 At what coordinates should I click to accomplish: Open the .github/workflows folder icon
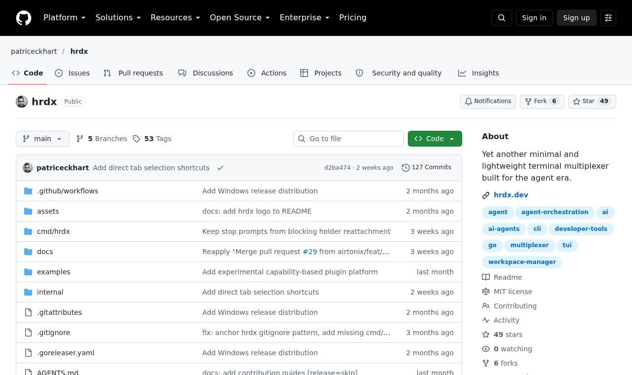(x=28, y=191)
